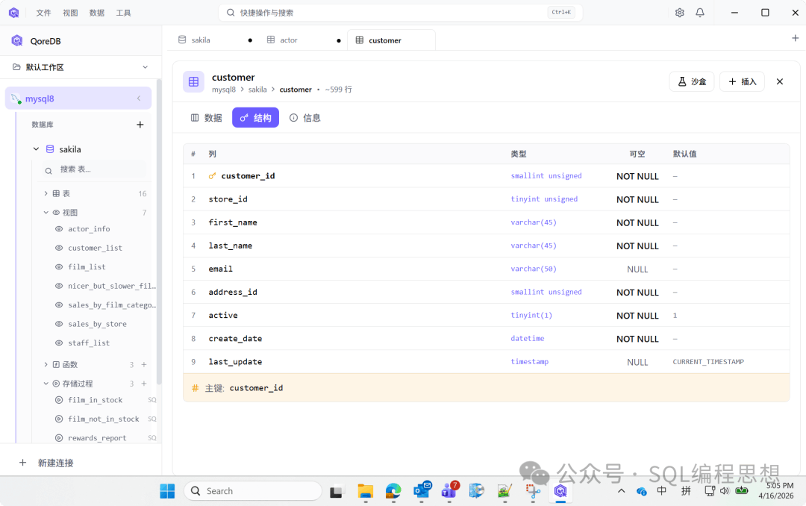Screen dimensions: 806x506
Task: Click the add icon next to 存储过程
Action: (x=144, y=384)
